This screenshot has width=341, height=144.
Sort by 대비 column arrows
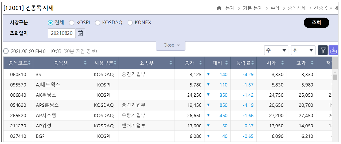[x=226, y=63]
